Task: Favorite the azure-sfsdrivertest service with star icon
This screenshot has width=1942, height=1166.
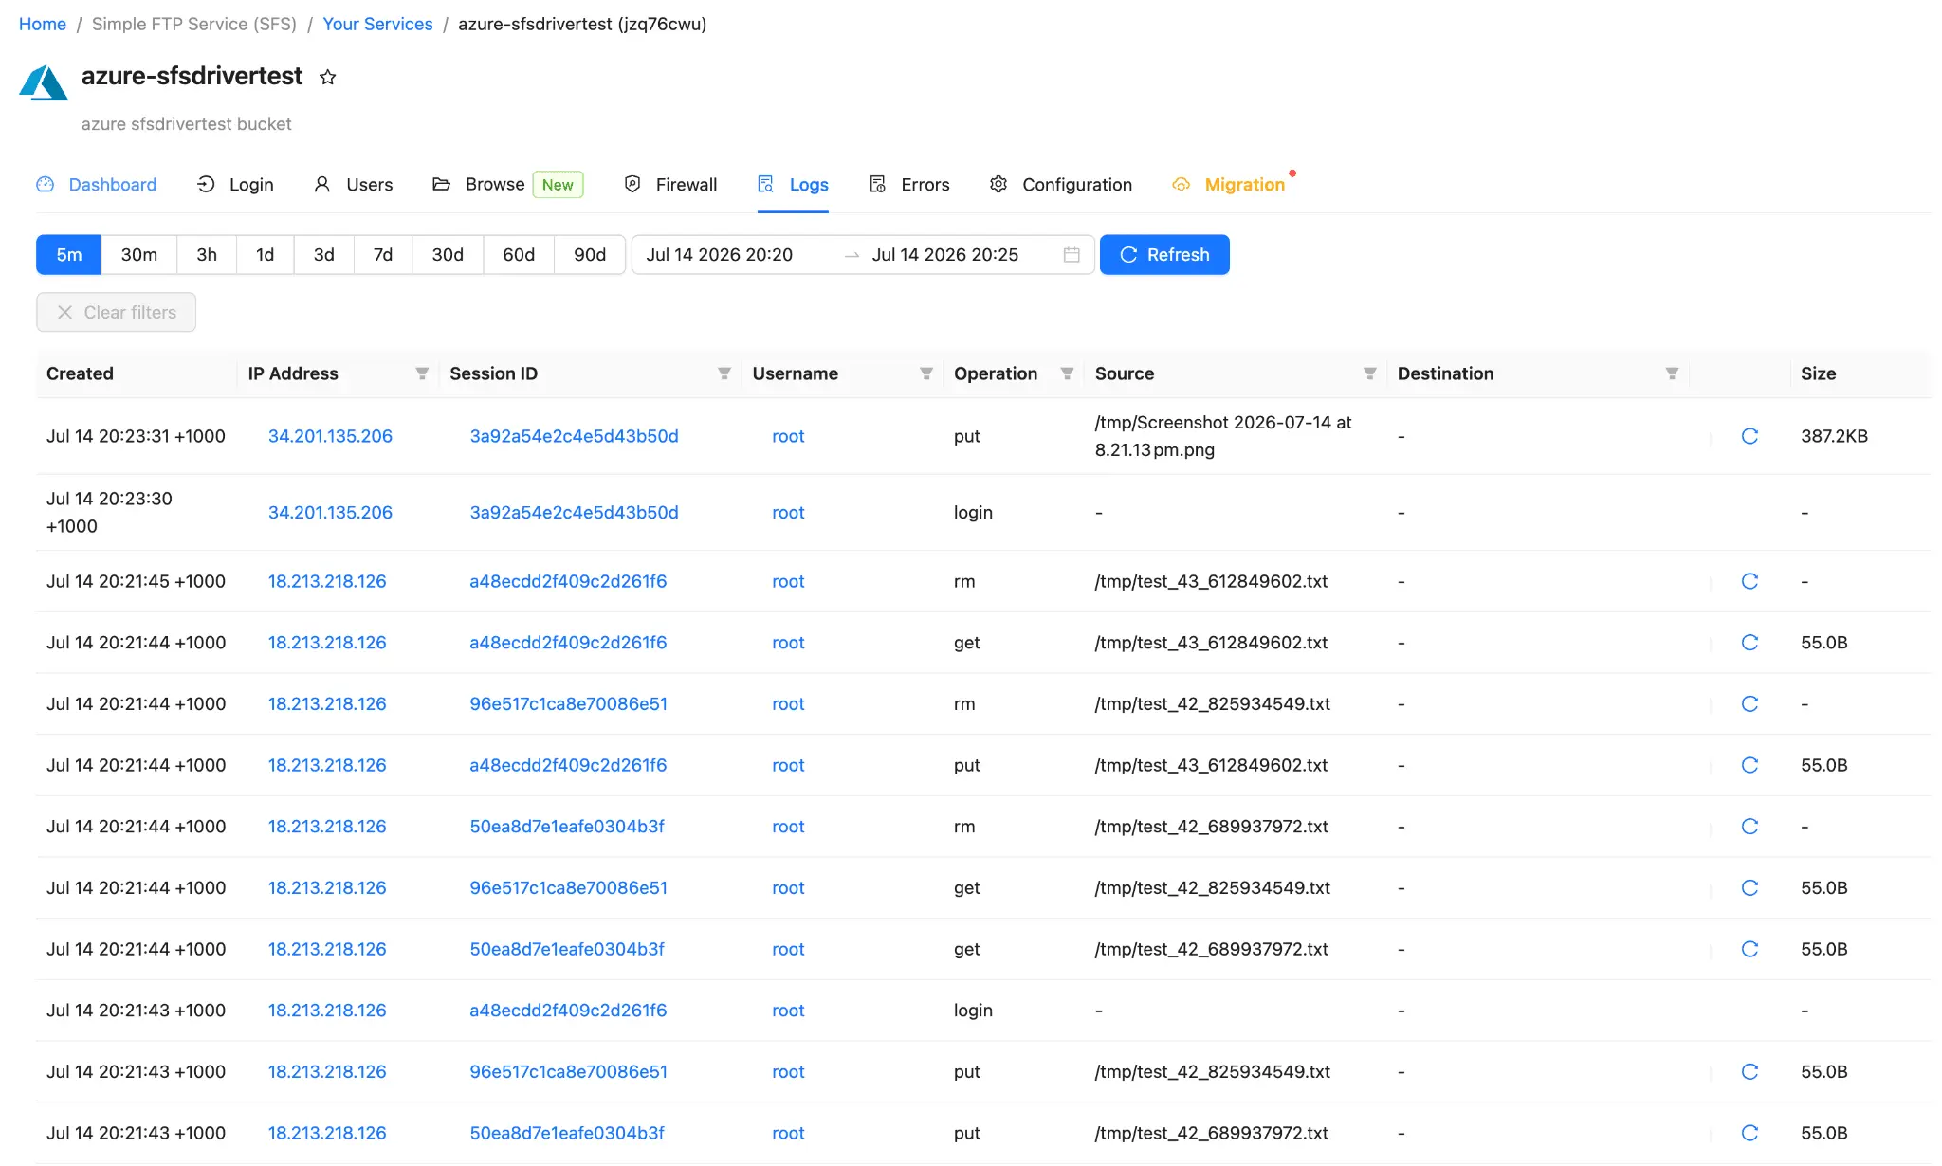Action: coord(328,78)
